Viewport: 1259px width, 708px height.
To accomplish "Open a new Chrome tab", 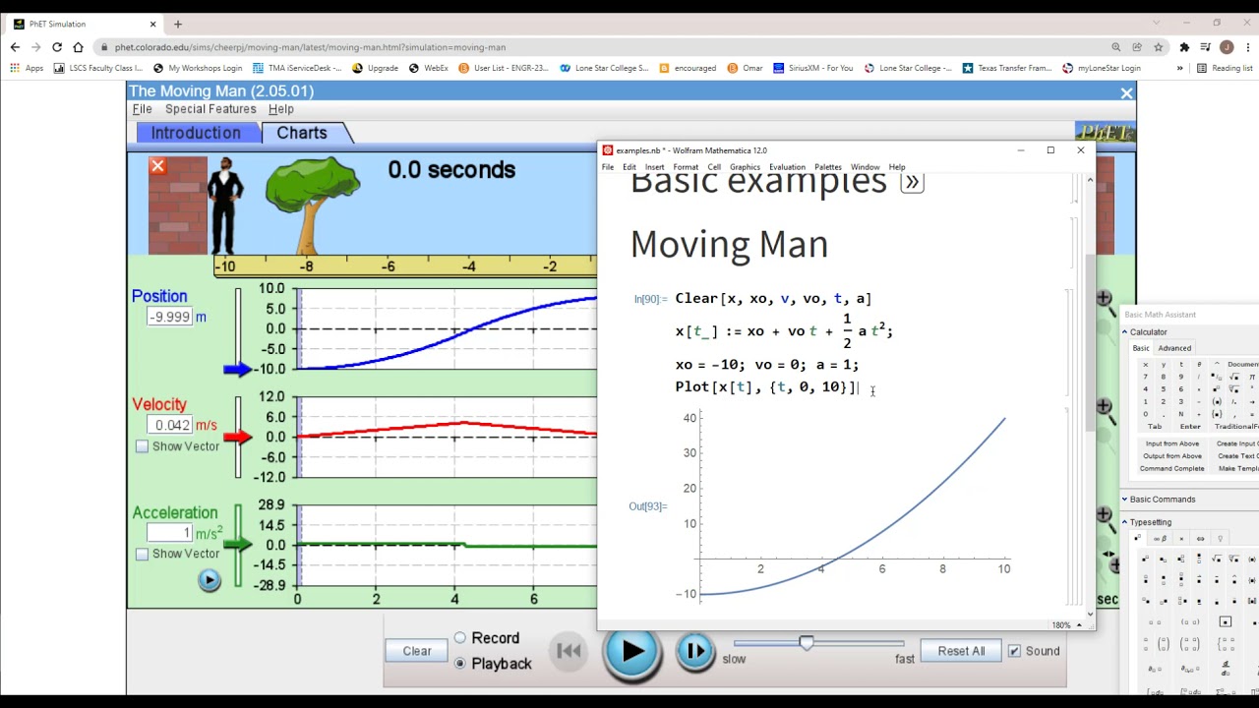I will click(x=178, y=24).
